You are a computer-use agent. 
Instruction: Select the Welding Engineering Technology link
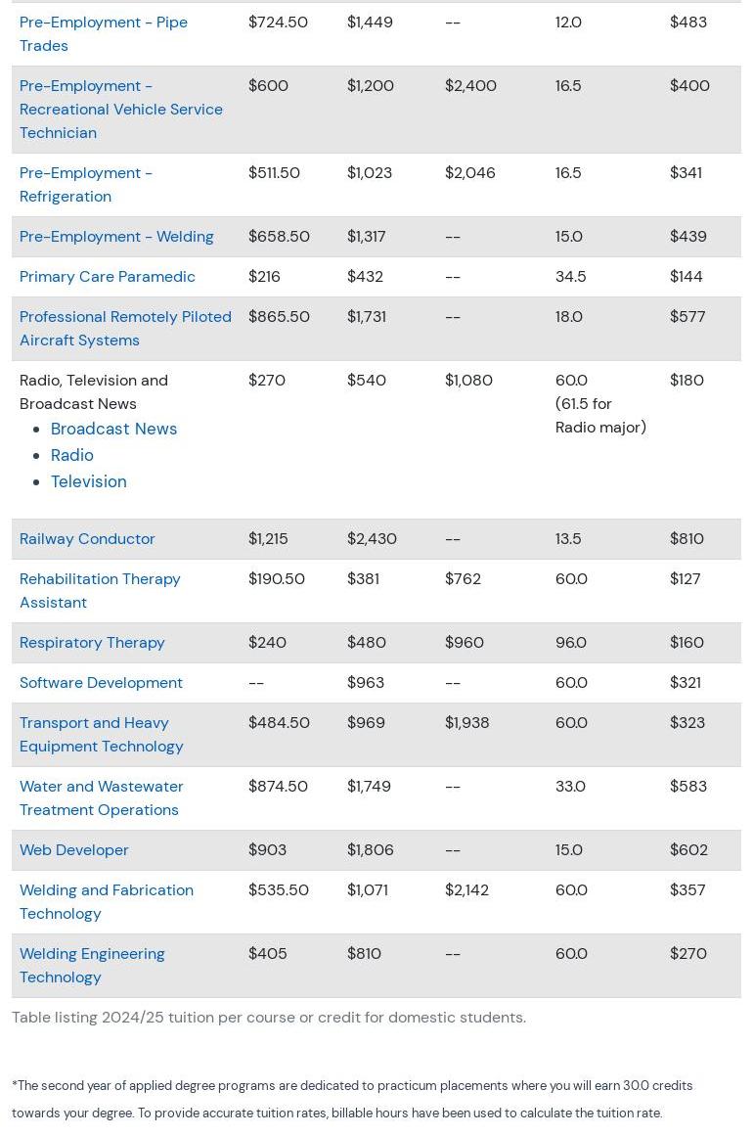click(x=92, y=965)
